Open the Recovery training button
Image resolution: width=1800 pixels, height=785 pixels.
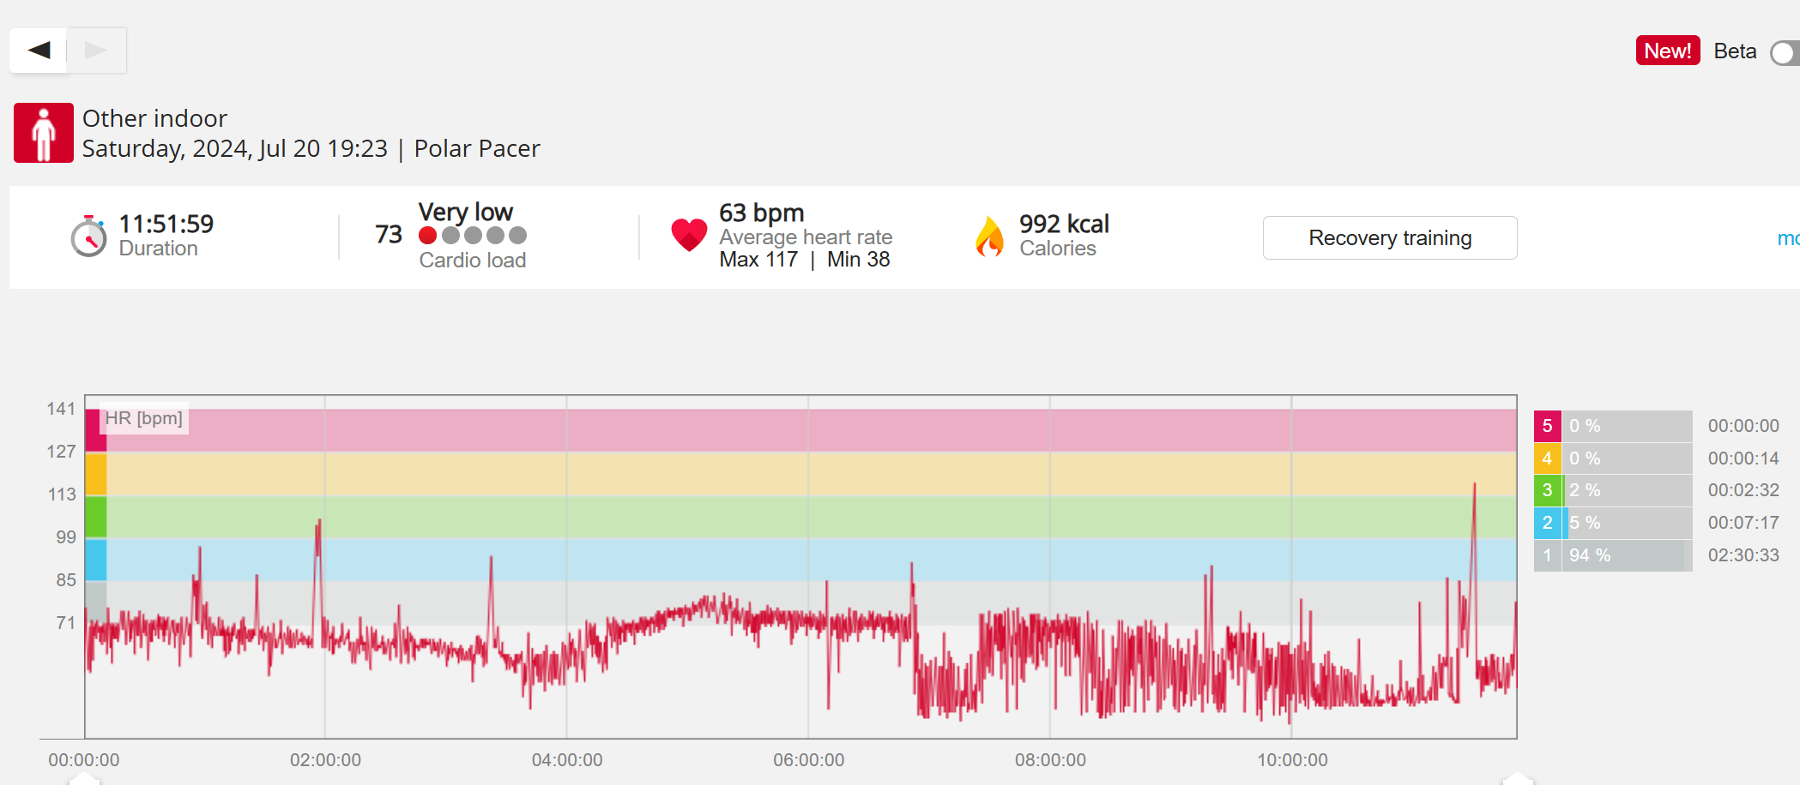(x=1389, y=238)
